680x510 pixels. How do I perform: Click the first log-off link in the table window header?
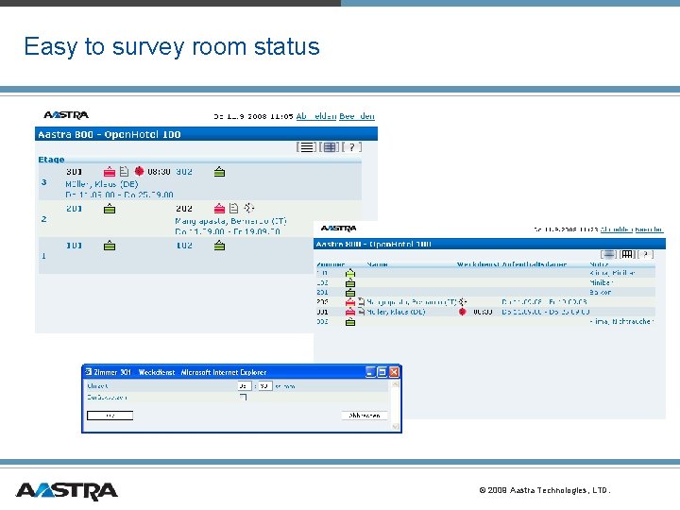pos(617,229)
